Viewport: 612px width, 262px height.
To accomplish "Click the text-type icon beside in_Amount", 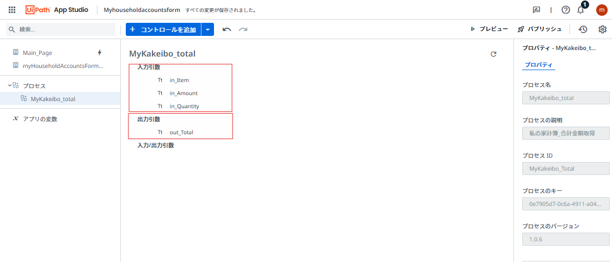I will point(160,93).
